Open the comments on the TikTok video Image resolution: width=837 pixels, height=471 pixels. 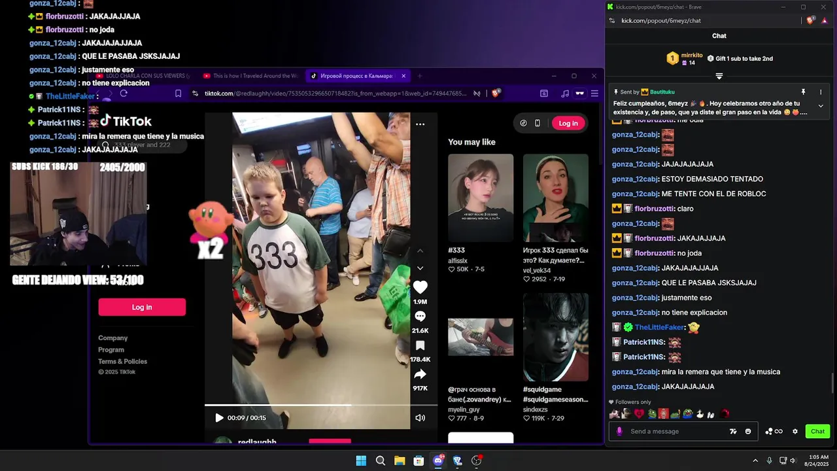coord(420,316)
